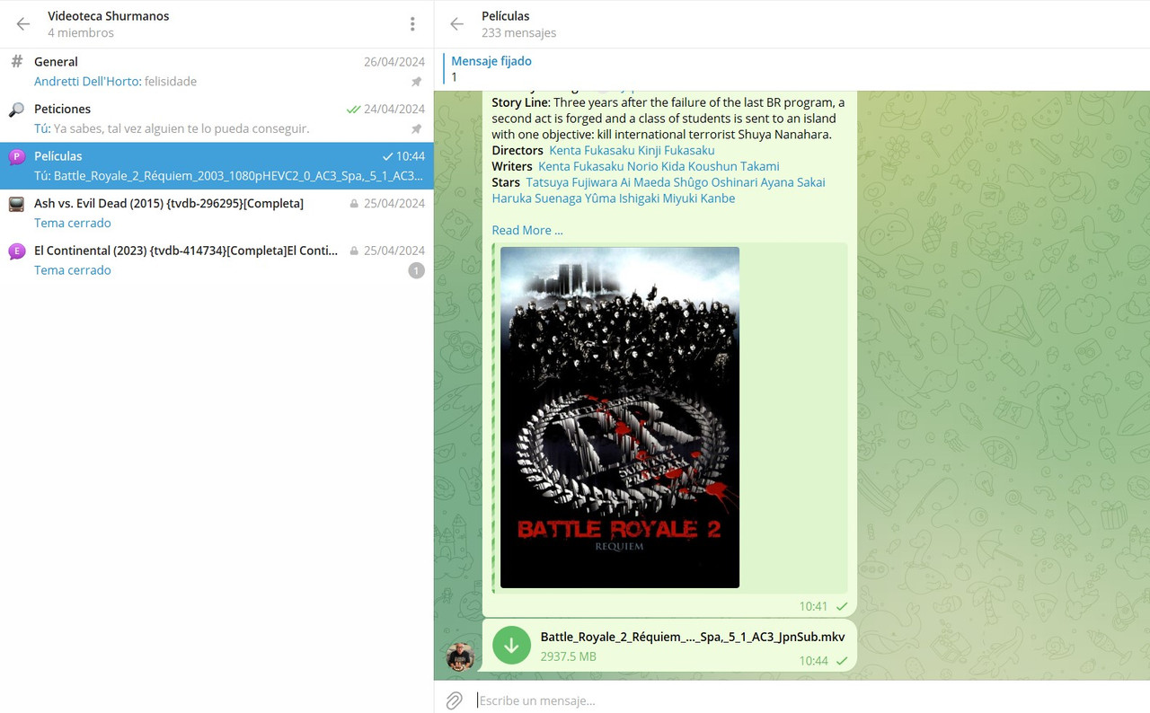Select the Peticiones topic row

point(217,119)
